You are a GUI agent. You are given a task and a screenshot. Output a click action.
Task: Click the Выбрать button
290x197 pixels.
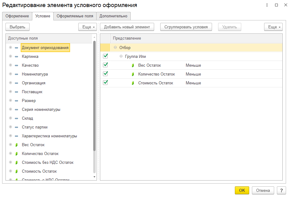17,27
